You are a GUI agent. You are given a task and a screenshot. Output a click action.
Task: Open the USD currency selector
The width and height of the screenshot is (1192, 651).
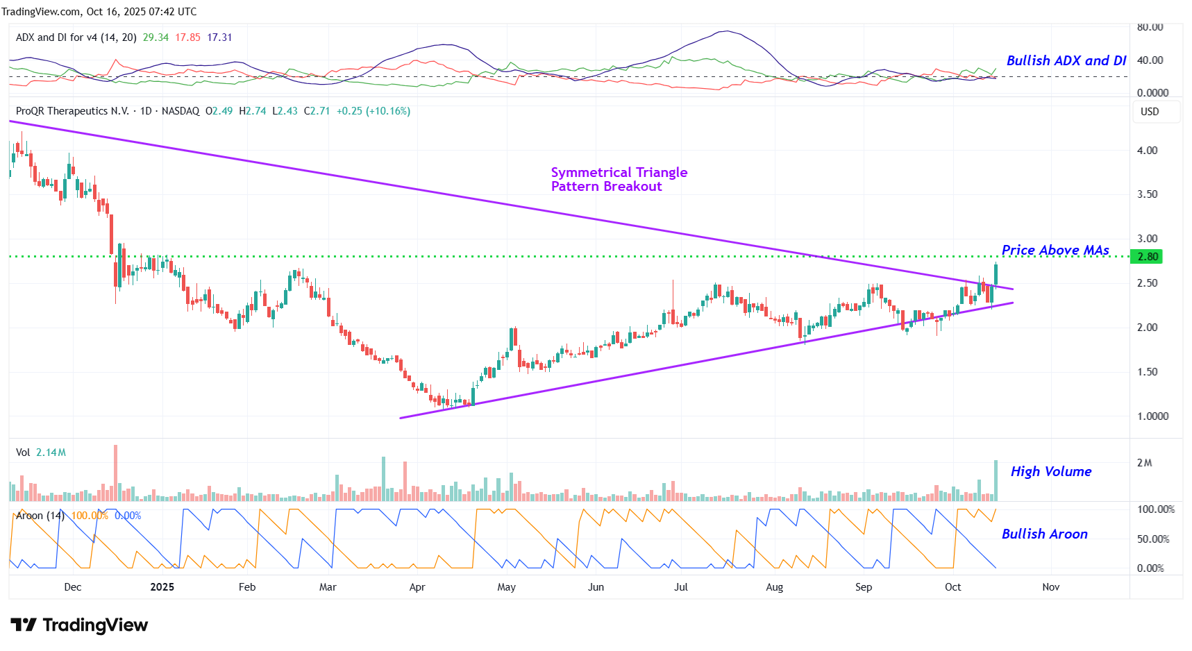tap(1150, 112)
